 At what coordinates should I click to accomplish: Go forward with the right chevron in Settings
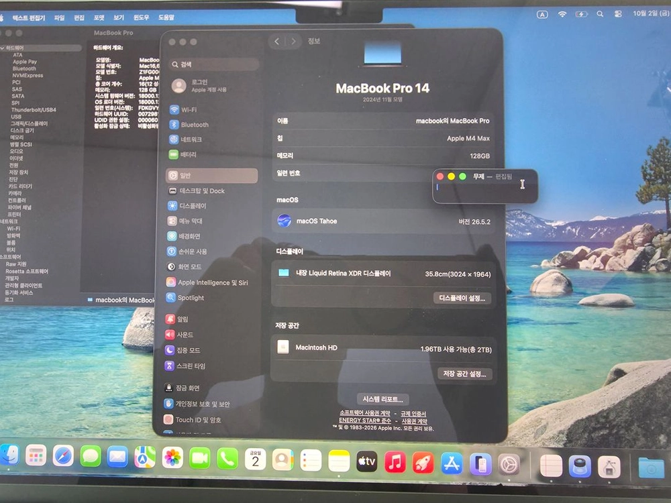(x=294, y=42)
